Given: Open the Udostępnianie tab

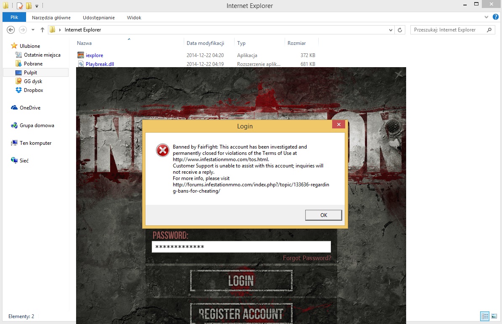Looking at the screenshot, I should click(99, 18).
